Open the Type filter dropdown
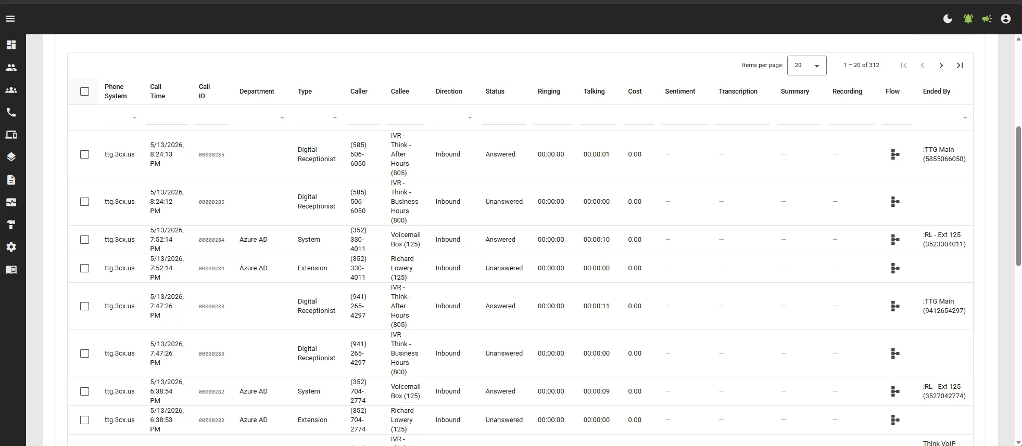Image resolution: width=1022 pixels, height=446 pixels. [316, 118]
